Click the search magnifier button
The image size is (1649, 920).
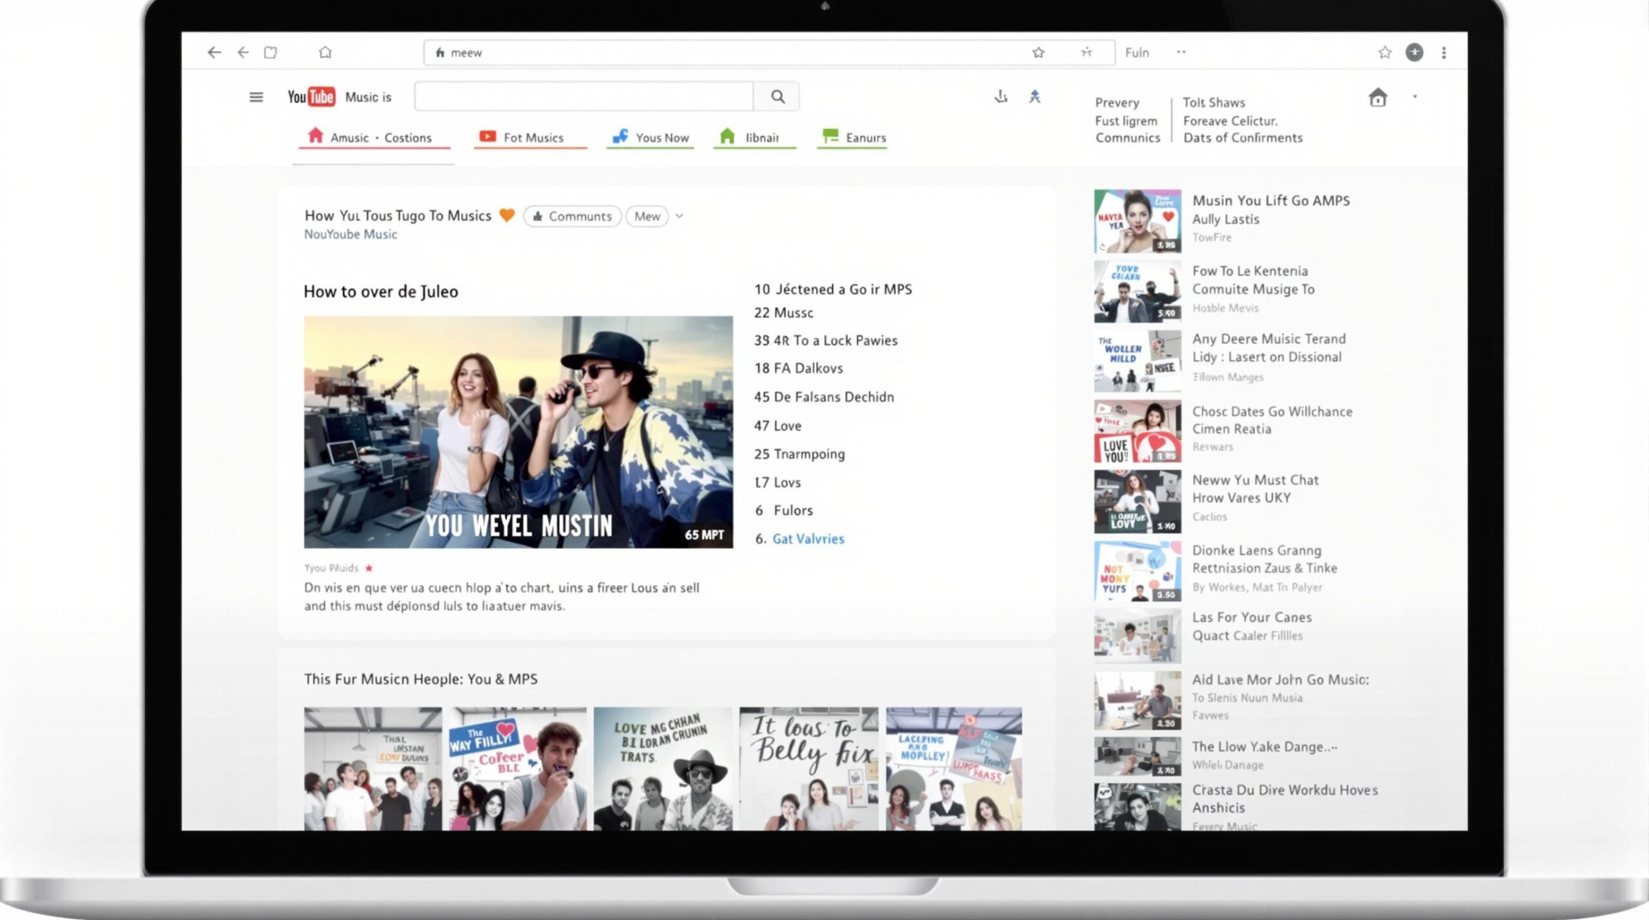(777, 97)
